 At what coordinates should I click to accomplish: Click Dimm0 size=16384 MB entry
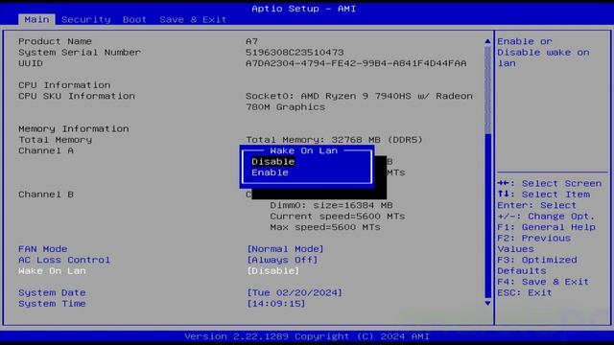pos(331,206)
